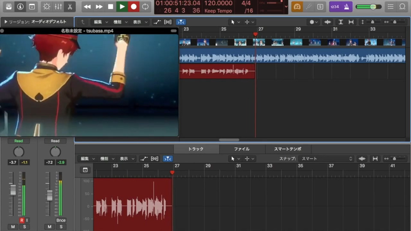Open the 表示 menu in the tracks area
The image size is (411, 231).
[140, 22]
